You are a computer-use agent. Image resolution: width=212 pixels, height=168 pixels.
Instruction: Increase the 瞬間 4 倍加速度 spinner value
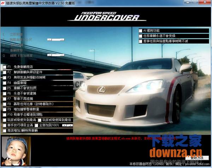pyautogui.click(x=62, y=55)
